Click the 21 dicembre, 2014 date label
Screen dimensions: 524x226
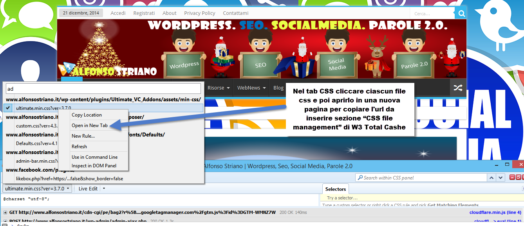pyautogui.click(x=81, y=13)
